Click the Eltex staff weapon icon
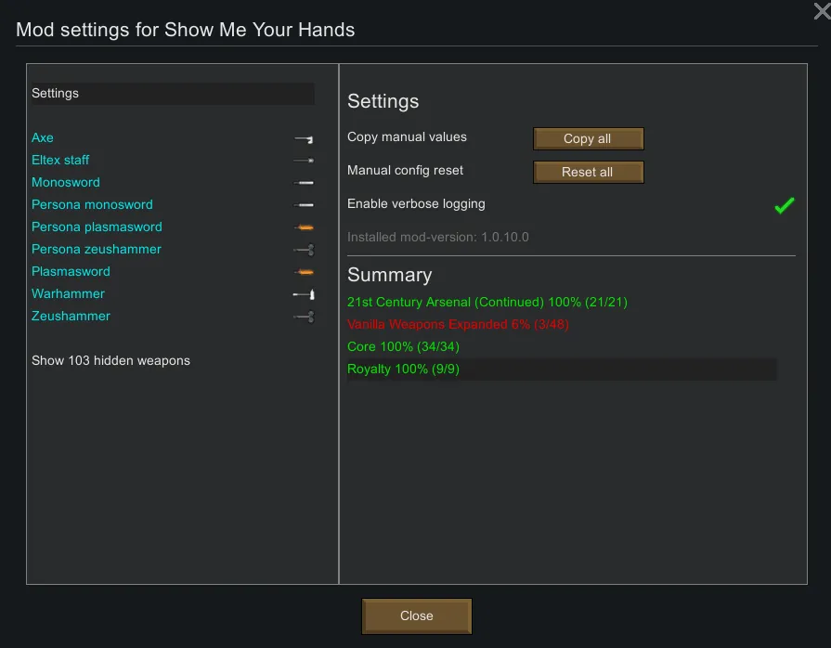The image size is (831, 648). click(304, 161)
